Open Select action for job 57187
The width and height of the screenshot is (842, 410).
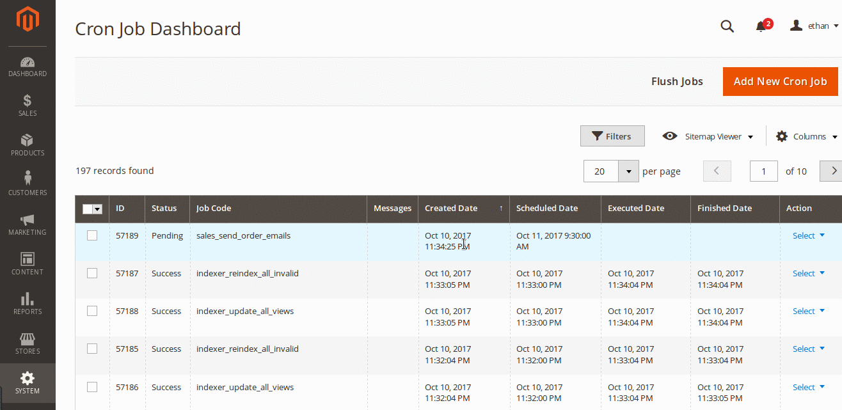809,273
